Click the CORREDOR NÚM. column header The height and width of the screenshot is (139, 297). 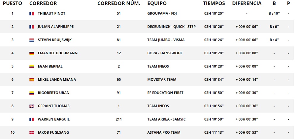[x=119, y=4]
